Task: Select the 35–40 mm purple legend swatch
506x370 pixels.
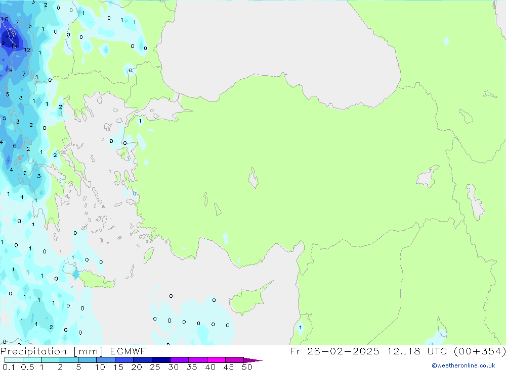Action: pos(198,360)
